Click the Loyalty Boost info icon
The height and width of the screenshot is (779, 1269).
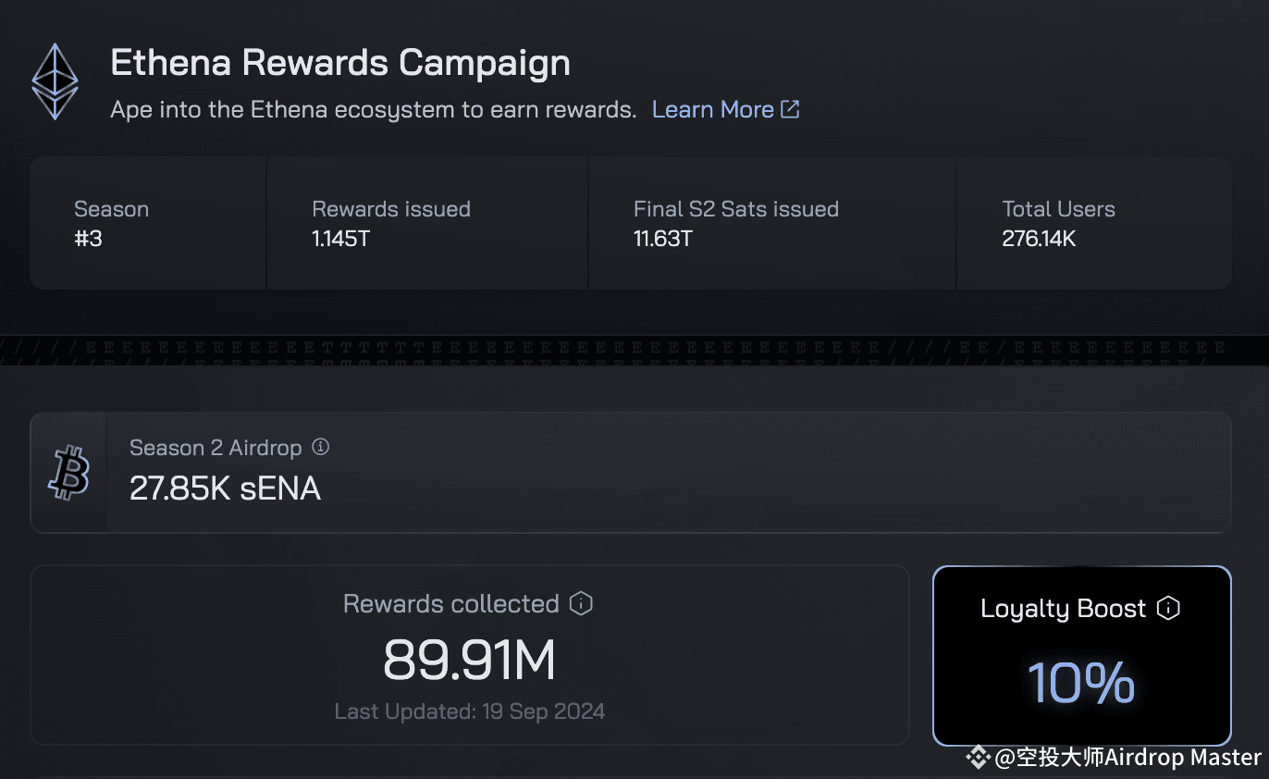tap(1168, 609)
